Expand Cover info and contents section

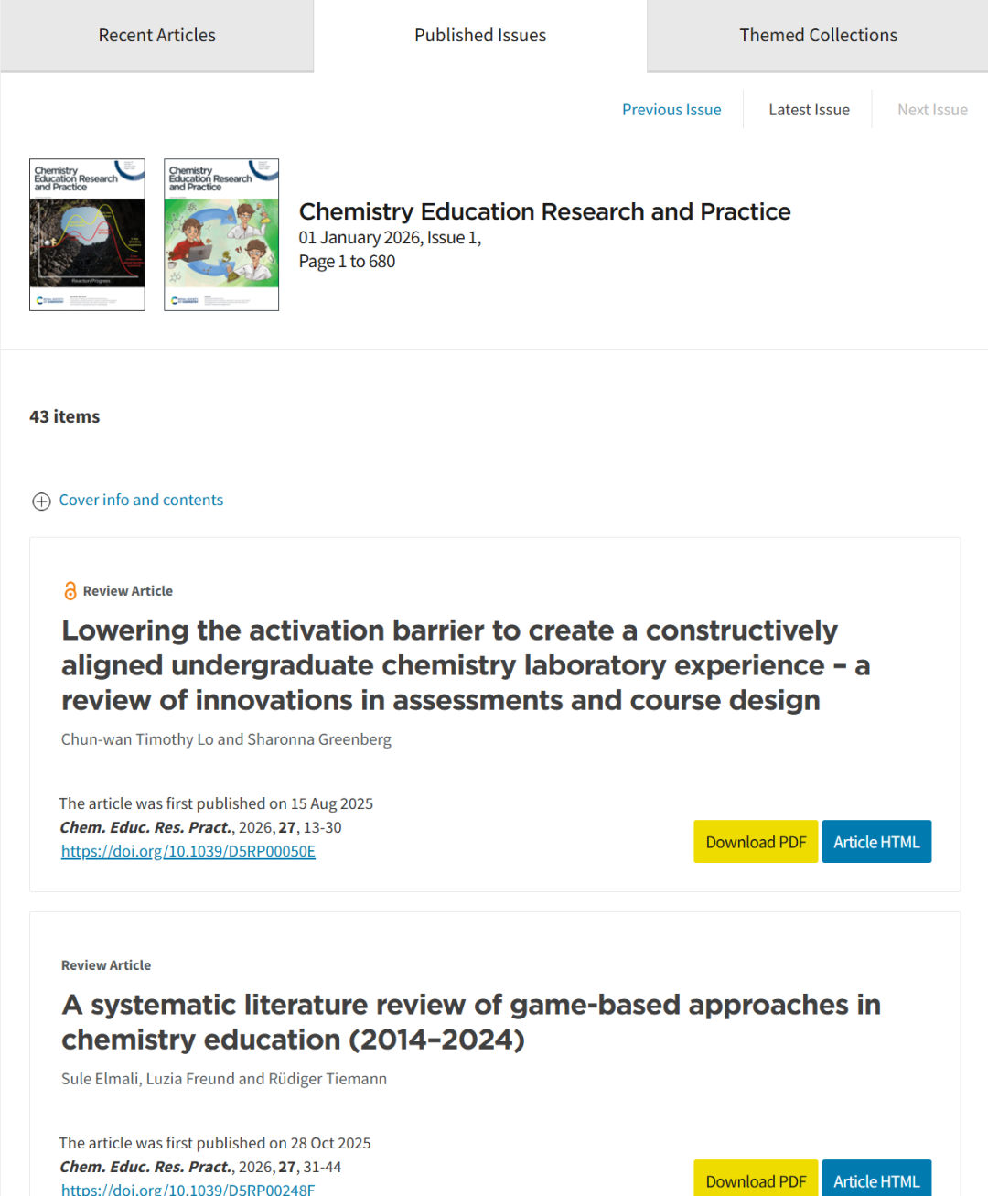point(141,500)
